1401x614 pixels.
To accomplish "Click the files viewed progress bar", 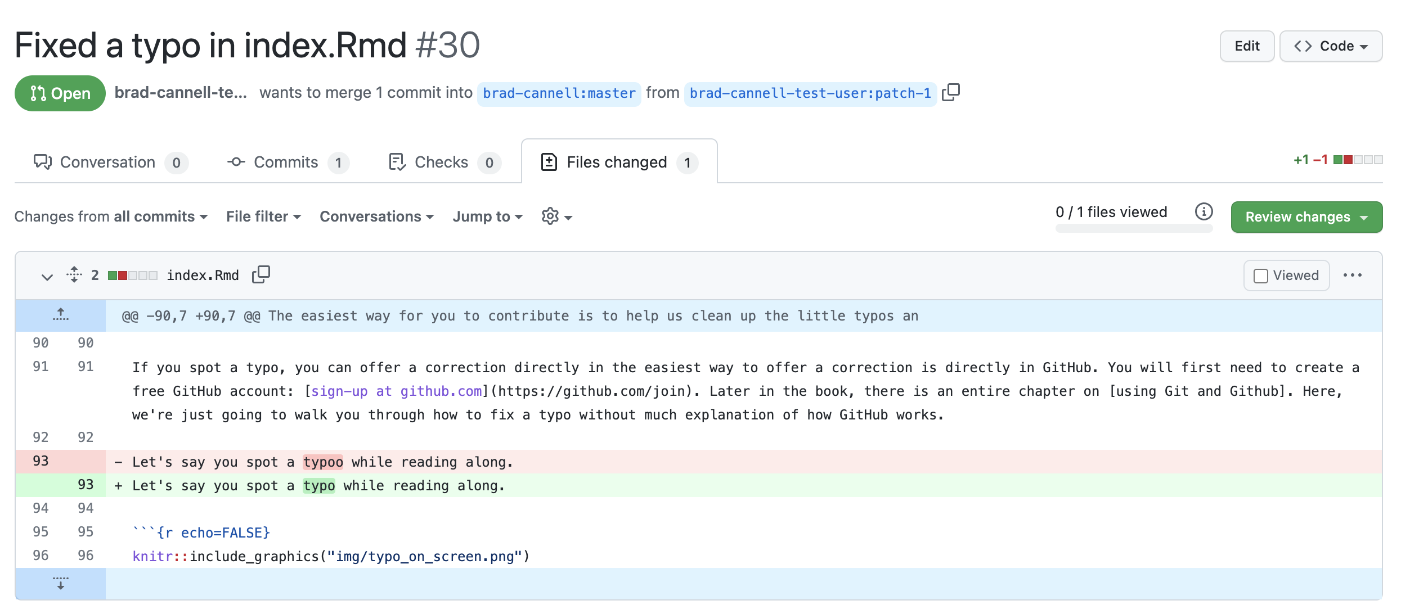I will [1134, 228].
